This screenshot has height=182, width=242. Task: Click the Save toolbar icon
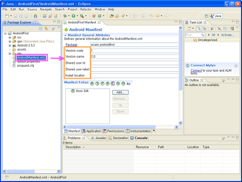click(16, 16)
